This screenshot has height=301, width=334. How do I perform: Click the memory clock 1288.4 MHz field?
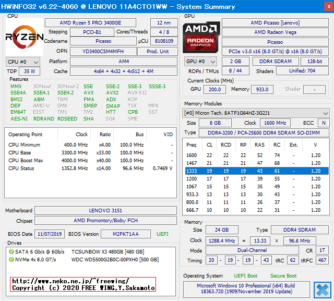point(222,241)
